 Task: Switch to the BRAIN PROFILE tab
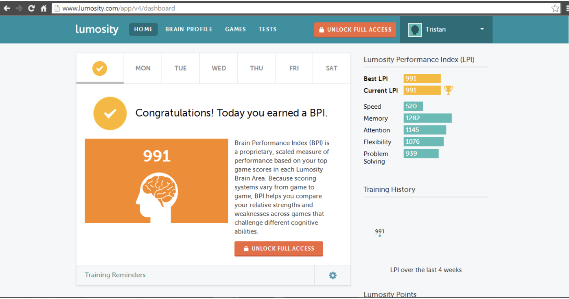[189, 29]
